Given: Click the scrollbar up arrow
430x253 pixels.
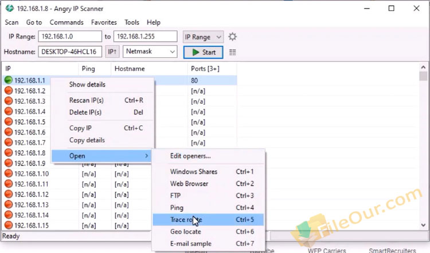Looking at the screenshot, I should tap(423, 67).
